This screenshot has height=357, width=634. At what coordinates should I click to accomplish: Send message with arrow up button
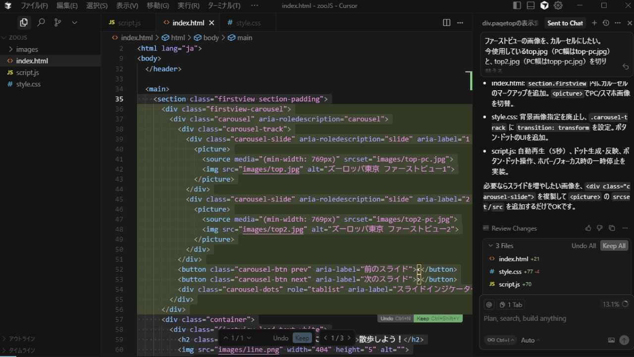pos(624,340)
